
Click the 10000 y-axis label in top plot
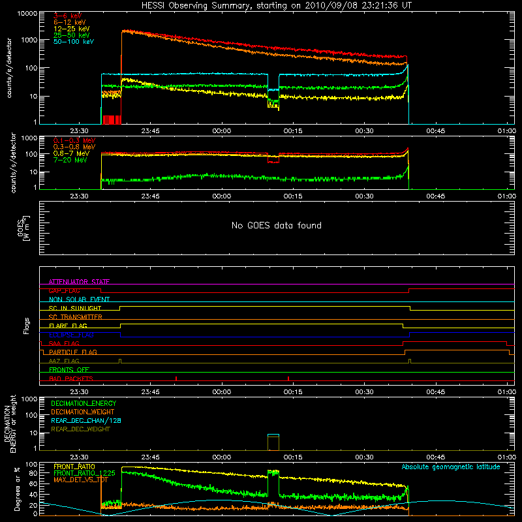(27, 13)
